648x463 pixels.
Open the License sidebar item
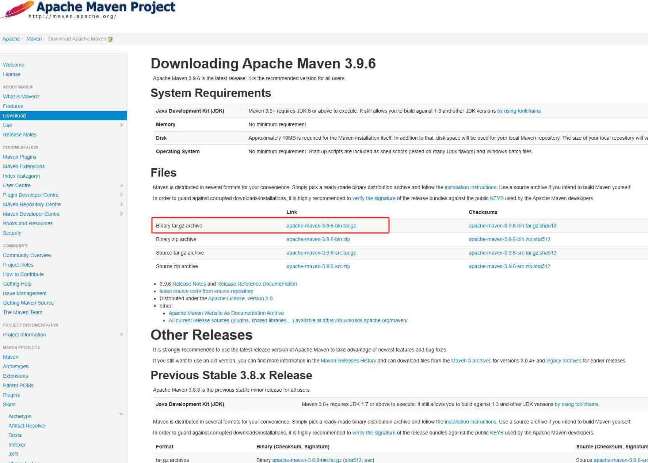pyautogui.click(x=12, y=74)
